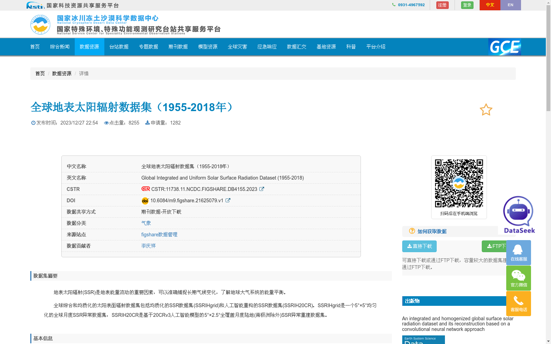Click the 数据集摘要 section header

[x=211, y=276]
